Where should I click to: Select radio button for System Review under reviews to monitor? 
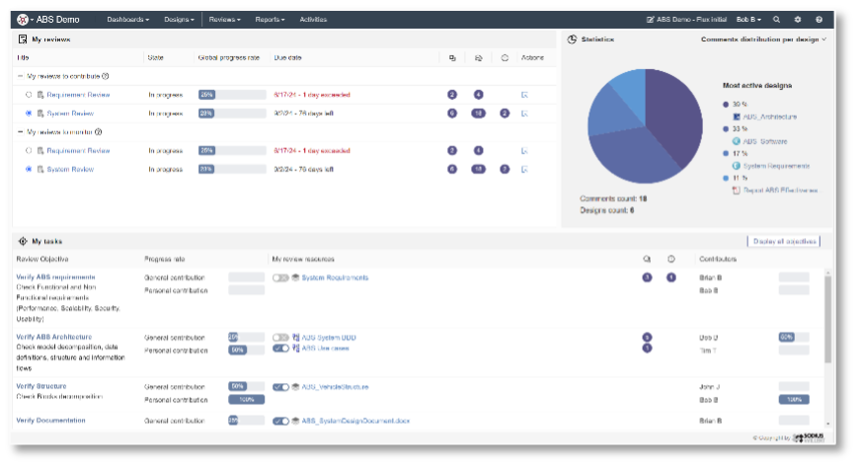click(29, 170)
